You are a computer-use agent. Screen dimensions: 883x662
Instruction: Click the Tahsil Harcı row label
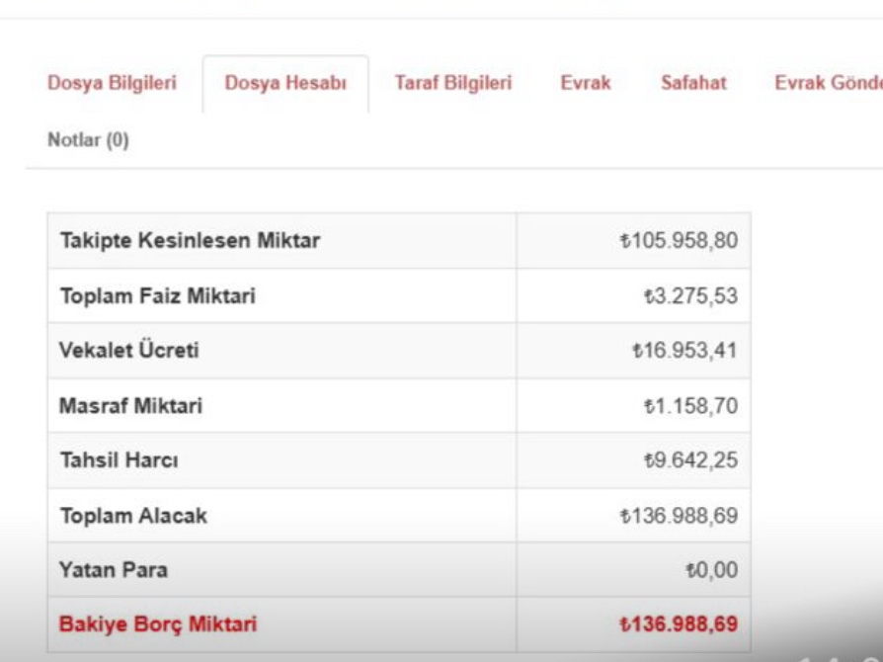tap(120, 460)
